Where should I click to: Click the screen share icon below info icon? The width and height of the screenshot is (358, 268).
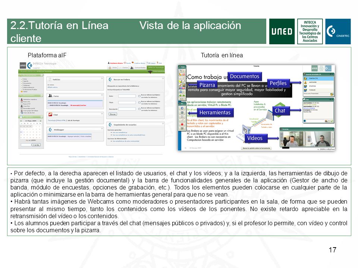[x=182, y=112]
